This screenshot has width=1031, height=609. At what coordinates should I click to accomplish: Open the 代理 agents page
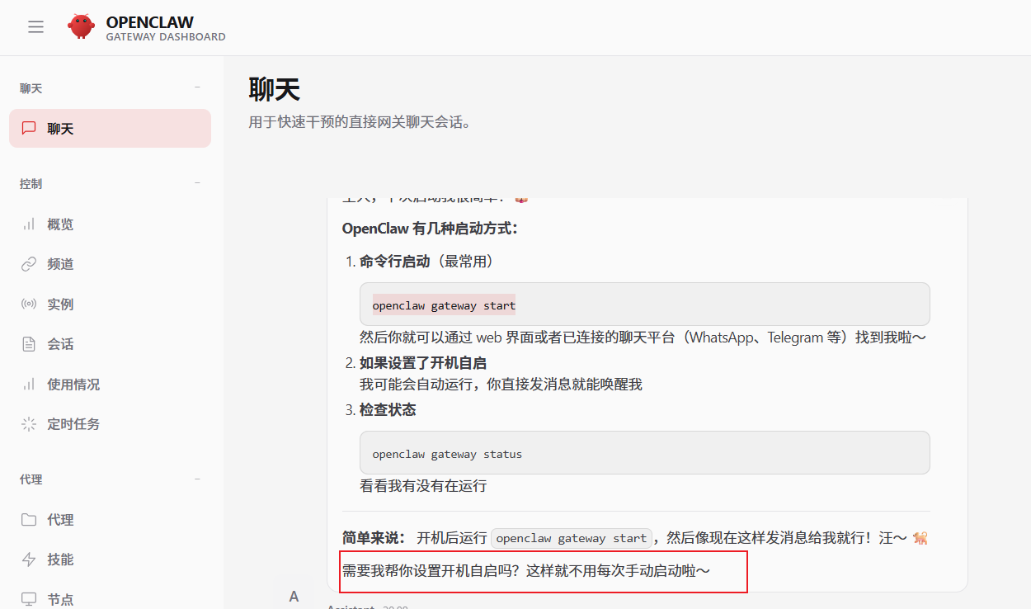110,520
